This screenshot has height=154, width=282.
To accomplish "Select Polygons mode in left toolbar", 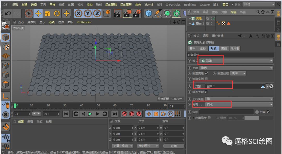I will coord(5,84).
